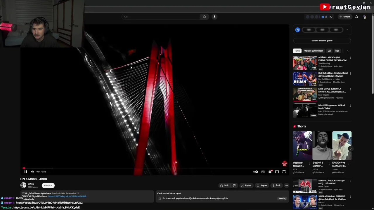374x210 pixels.
Task: Open options for ABKB KLİP BACKSTAGE video
Action: click(350, 181)
